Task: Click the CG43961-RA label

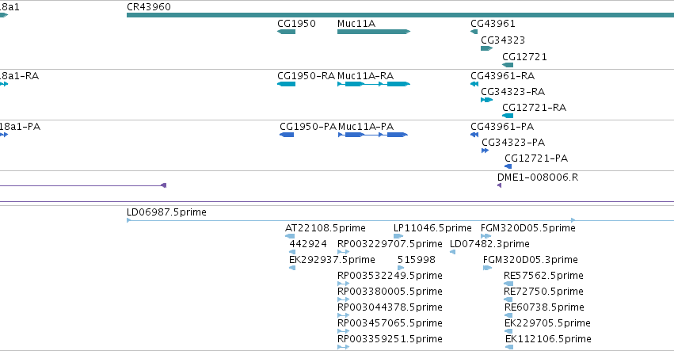Action: [502, 76]
